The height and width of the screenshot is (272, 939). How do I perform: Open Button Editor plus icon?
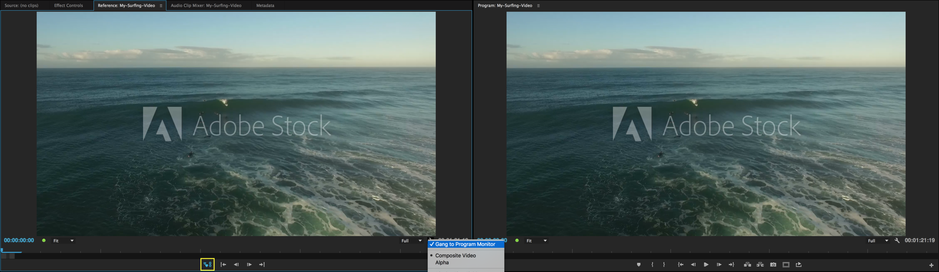[931, 265]
